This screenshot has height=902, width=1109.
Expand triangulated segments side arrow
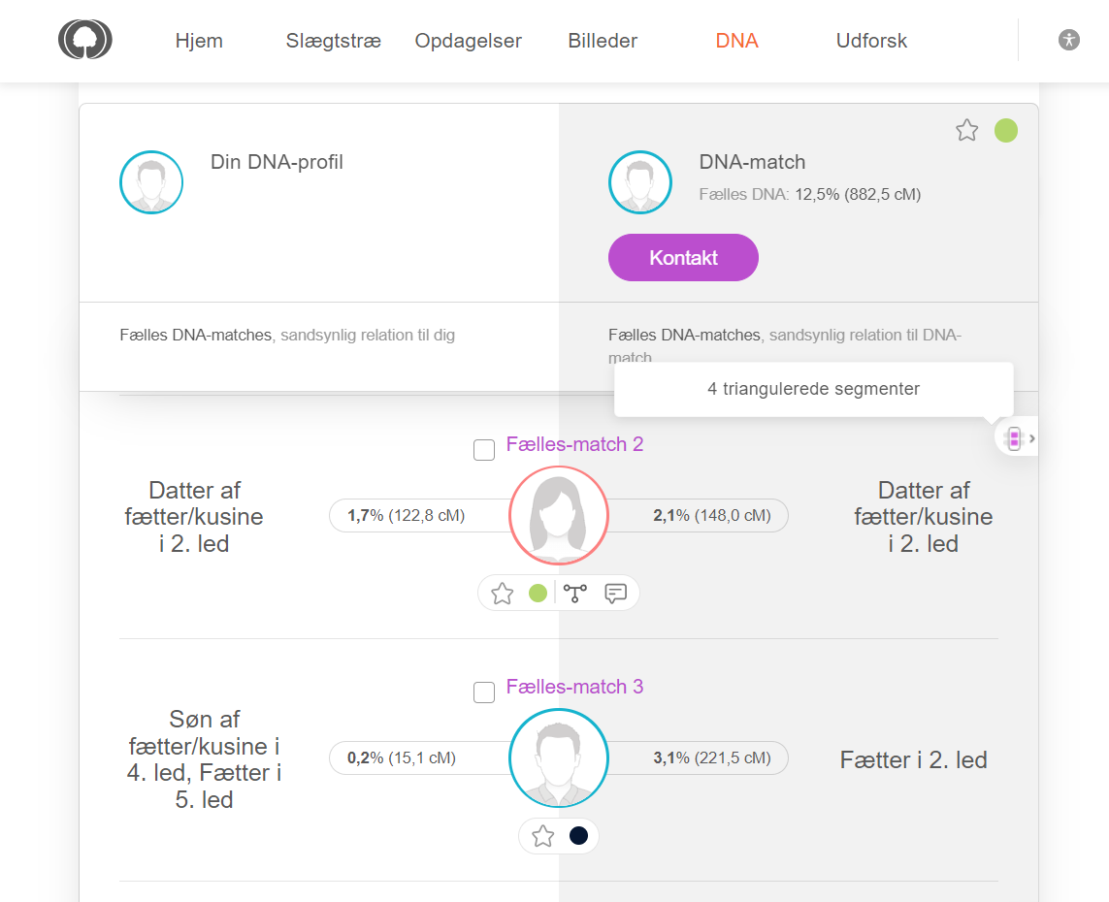coord(1031,438)
